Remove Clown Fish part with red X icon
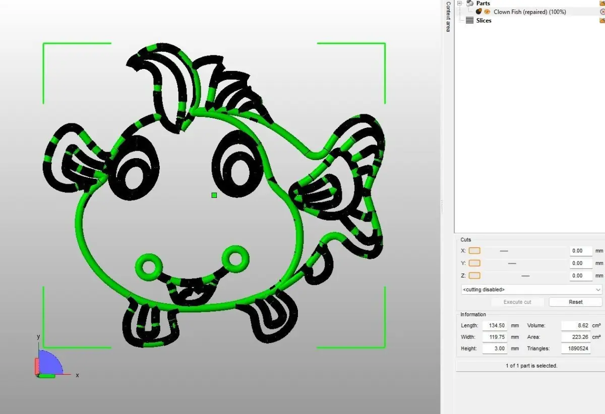The height and width of the screenshot is (414, 605). [x=602, y=12]
